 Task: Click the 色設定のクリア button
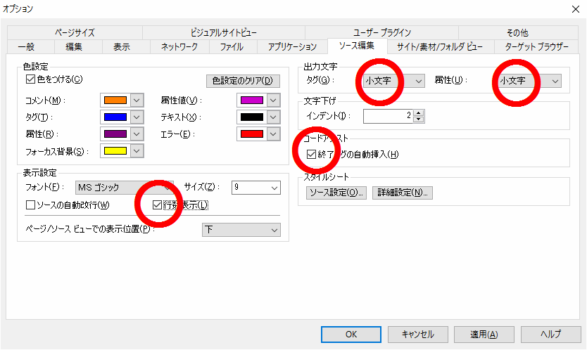pyautogui.click(x=241, y=81)
